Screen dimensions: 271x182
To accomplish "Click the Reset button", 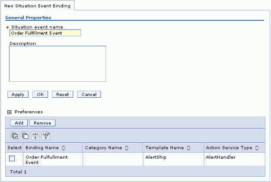I will (x=62, y=94).
